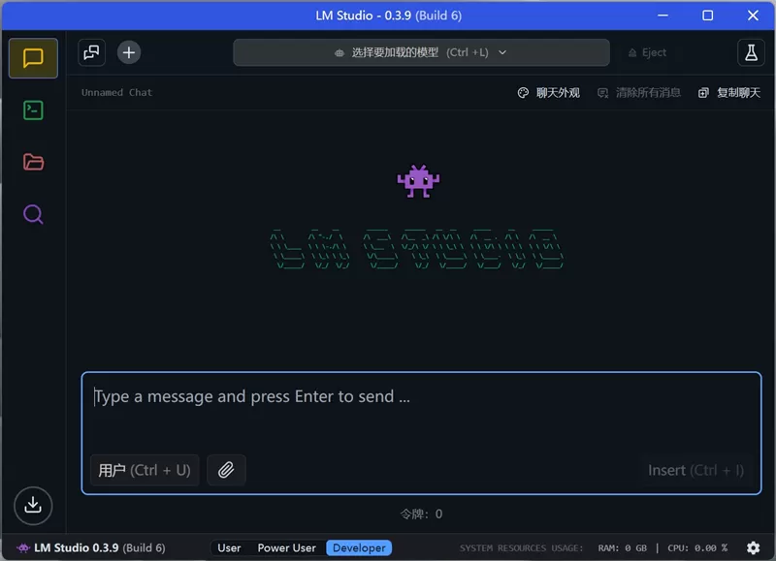Open My Models folder icon
The height and width of the screenshot is (561, 776).
pos(33,162)
